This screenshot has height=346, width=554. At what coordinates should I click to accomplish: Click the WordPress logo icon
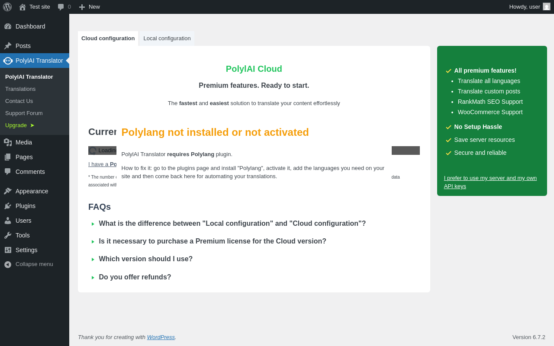tap(7, 7)
